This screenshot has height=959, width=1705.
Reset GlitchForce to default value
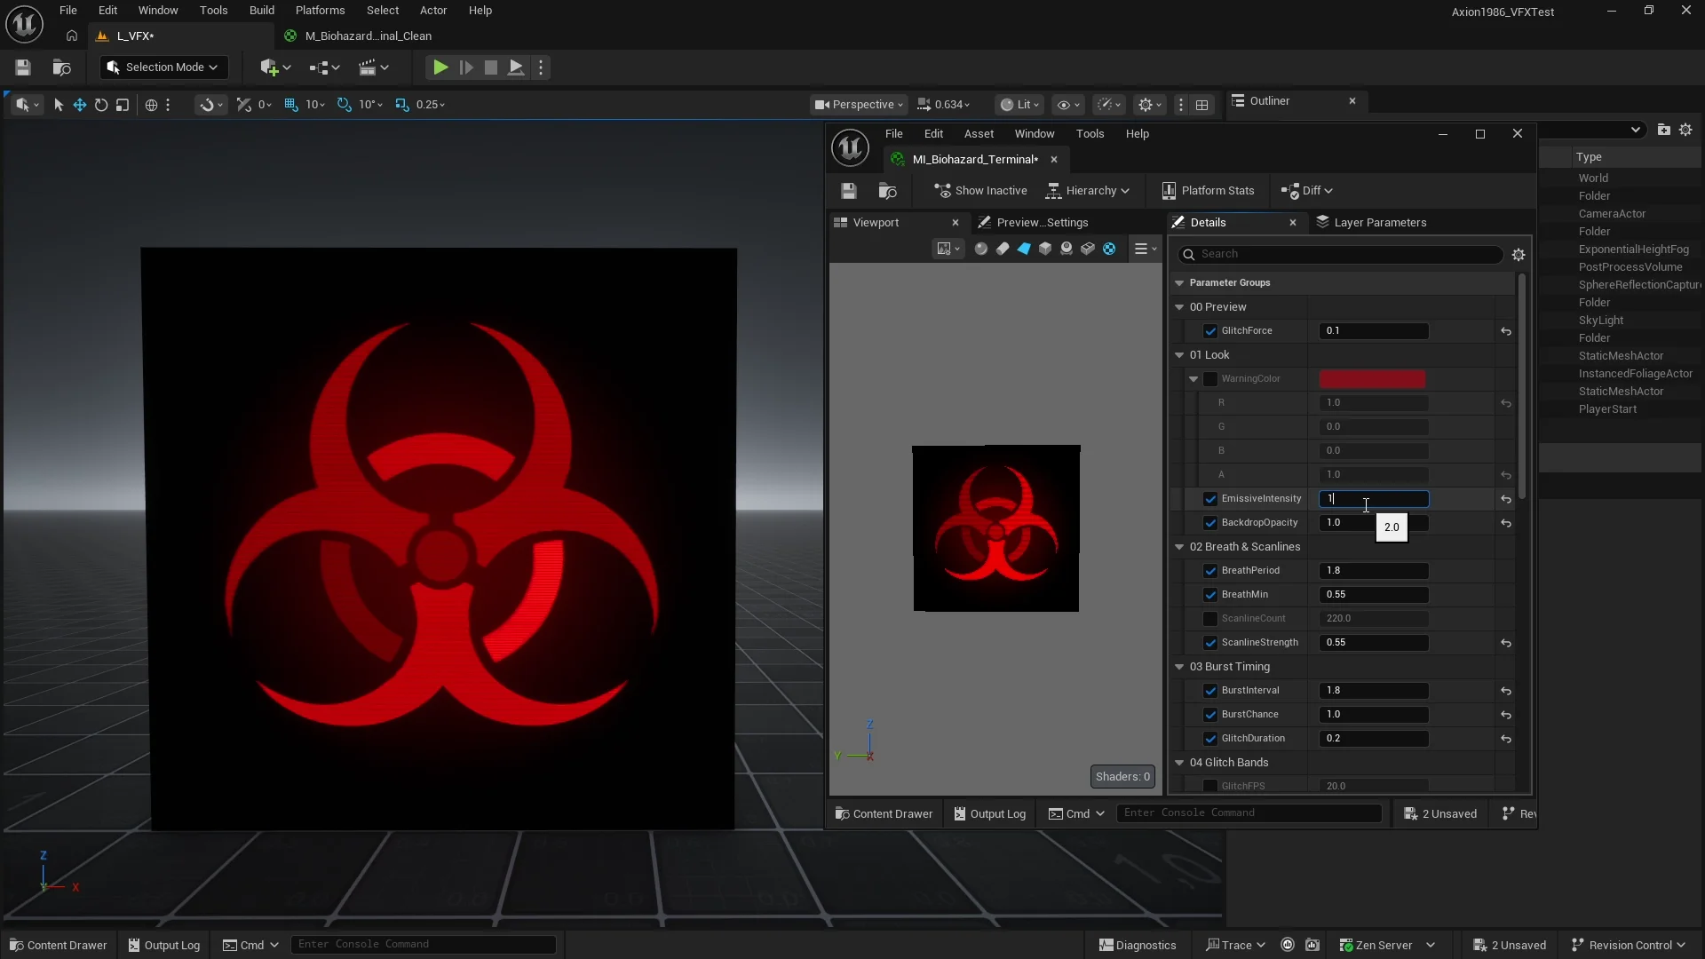click(1506, 331)
